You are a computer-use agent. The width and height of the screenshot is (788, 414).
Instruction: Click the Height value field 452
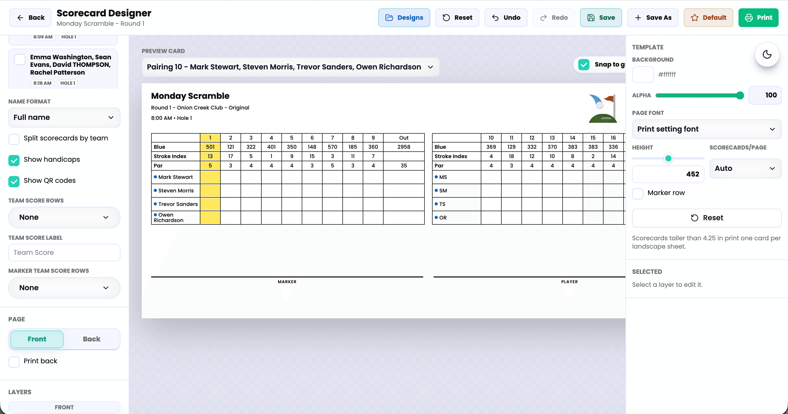click(668, 174)
